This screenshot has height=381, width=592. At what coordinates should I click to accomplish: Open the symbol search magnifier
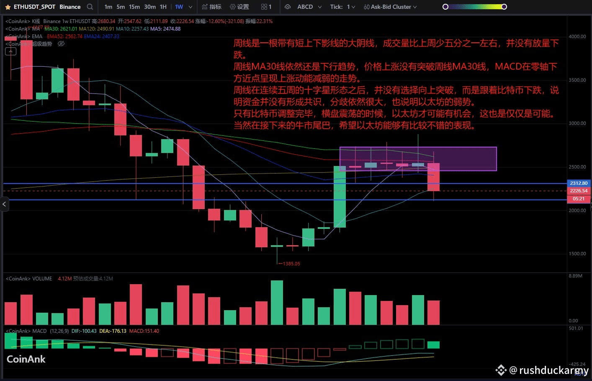[90, 7]
